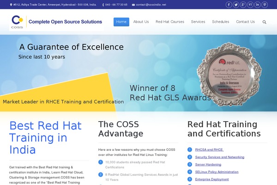Open the Services menu
The width and height of the screenshot is (277, 185).
coord(198,22)
